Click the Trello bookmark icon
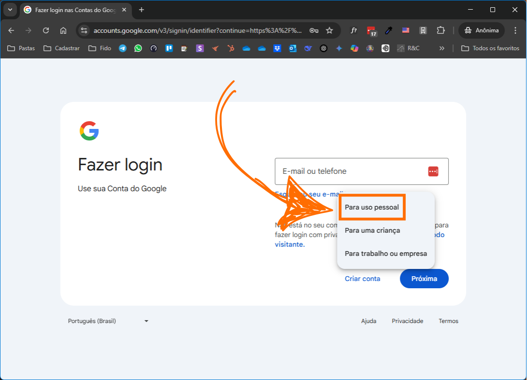Viewport: 527px width, 380px height. [x=169, y=48]
